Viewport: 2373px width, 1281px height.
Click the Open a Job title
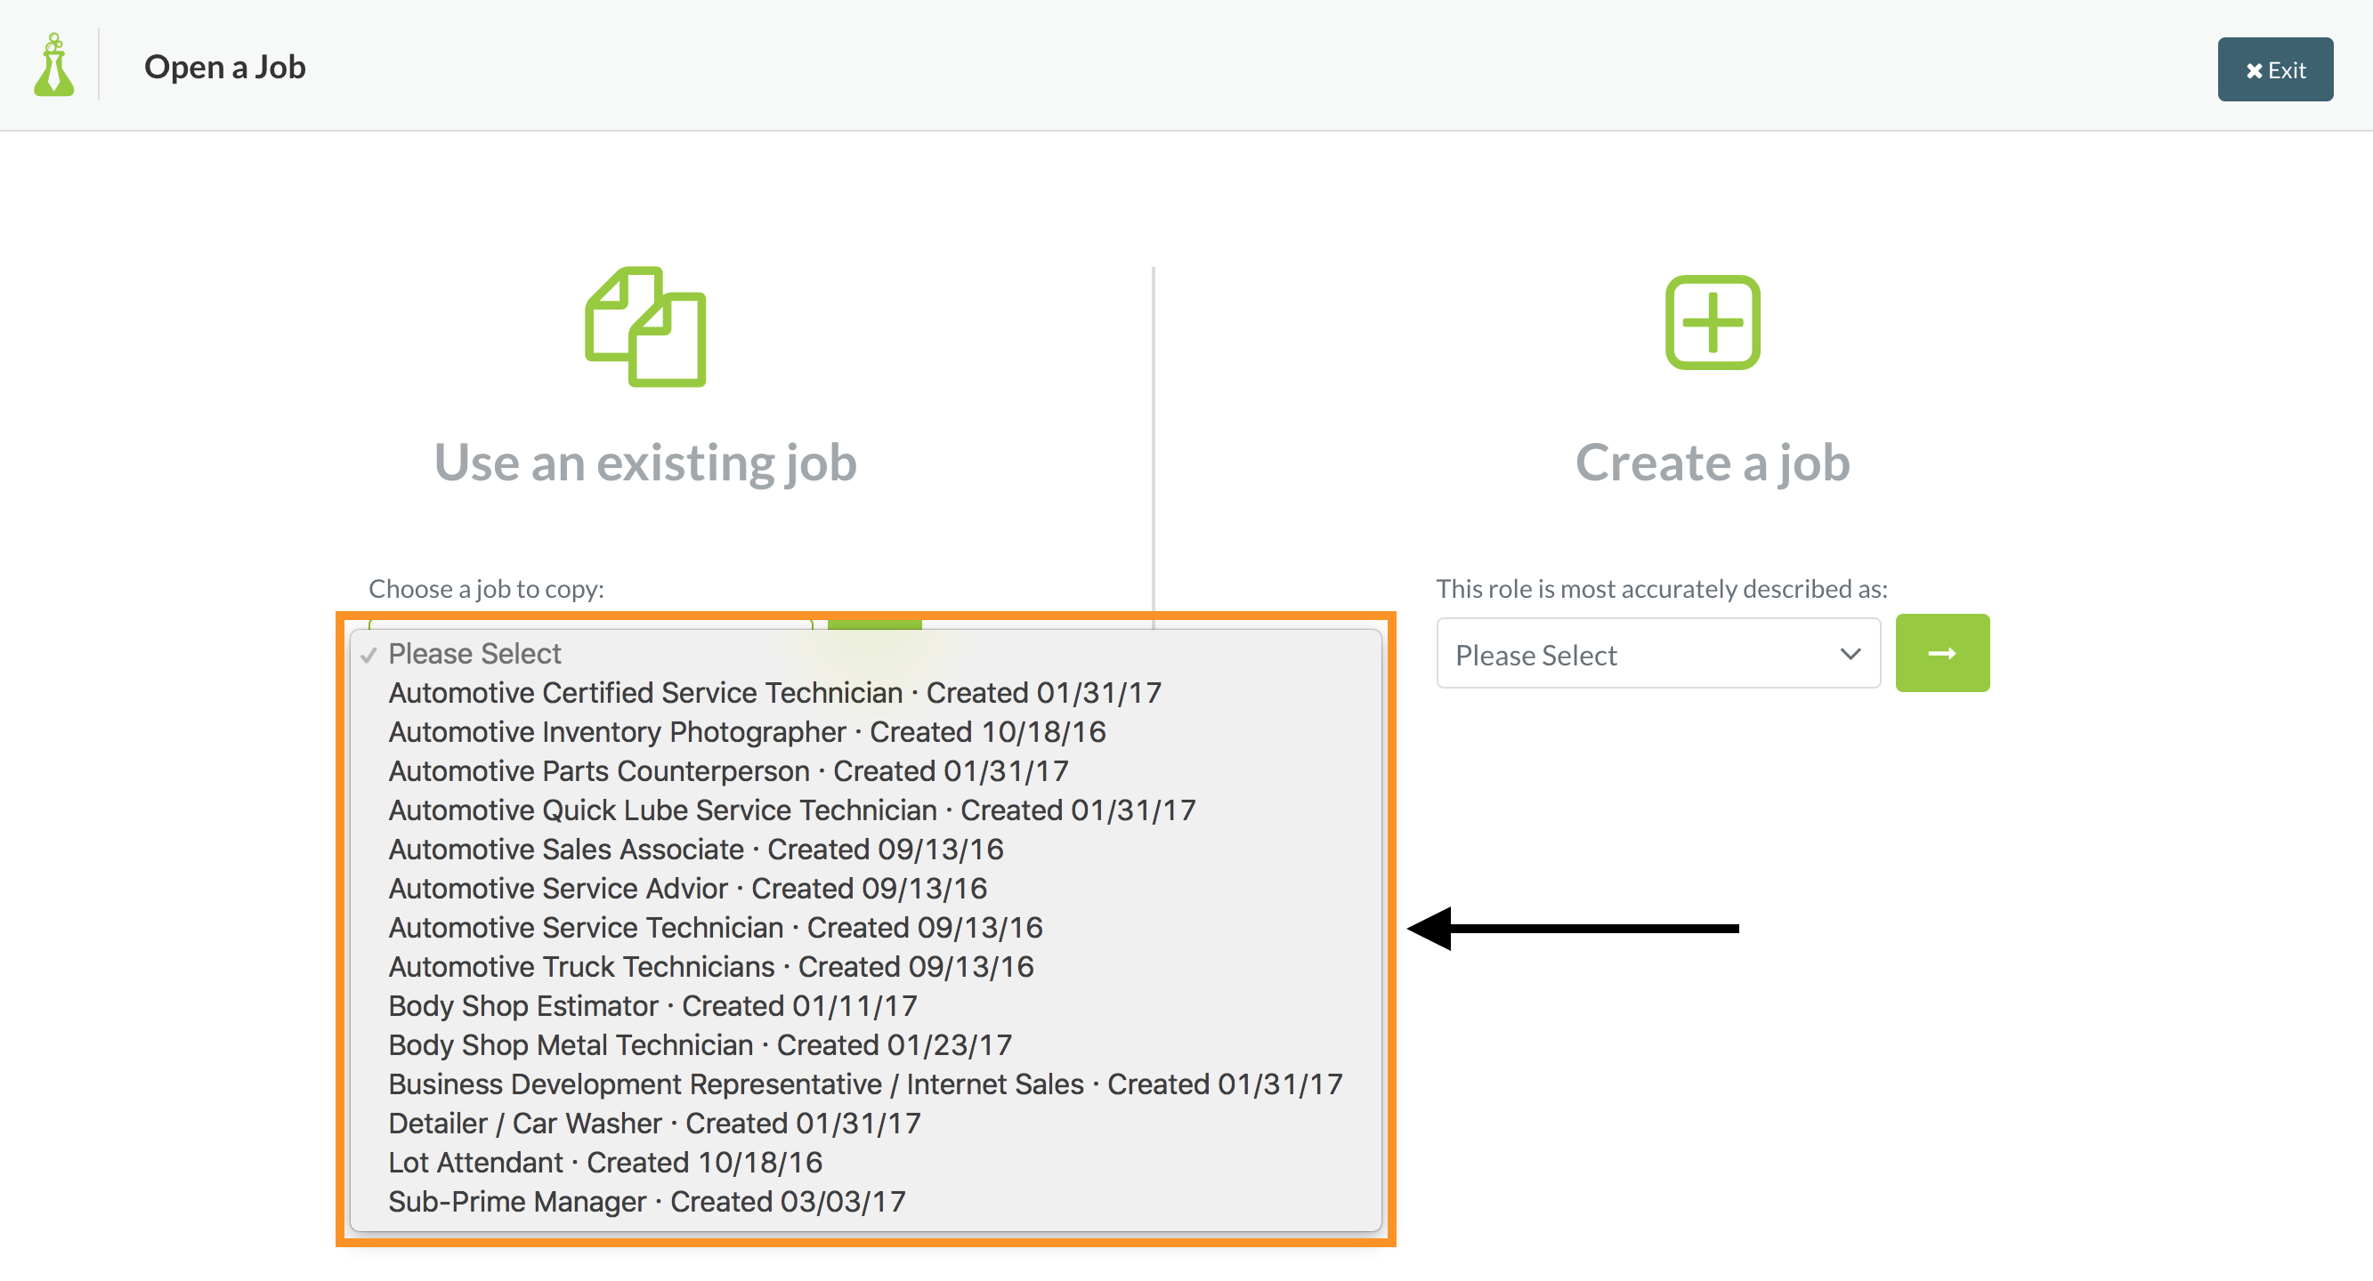click(225, 68)
